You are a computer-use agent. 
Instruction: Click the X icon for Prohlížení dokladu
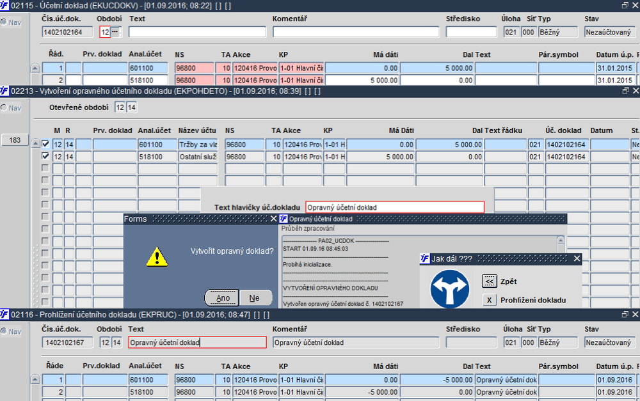(x=489, y=300)
